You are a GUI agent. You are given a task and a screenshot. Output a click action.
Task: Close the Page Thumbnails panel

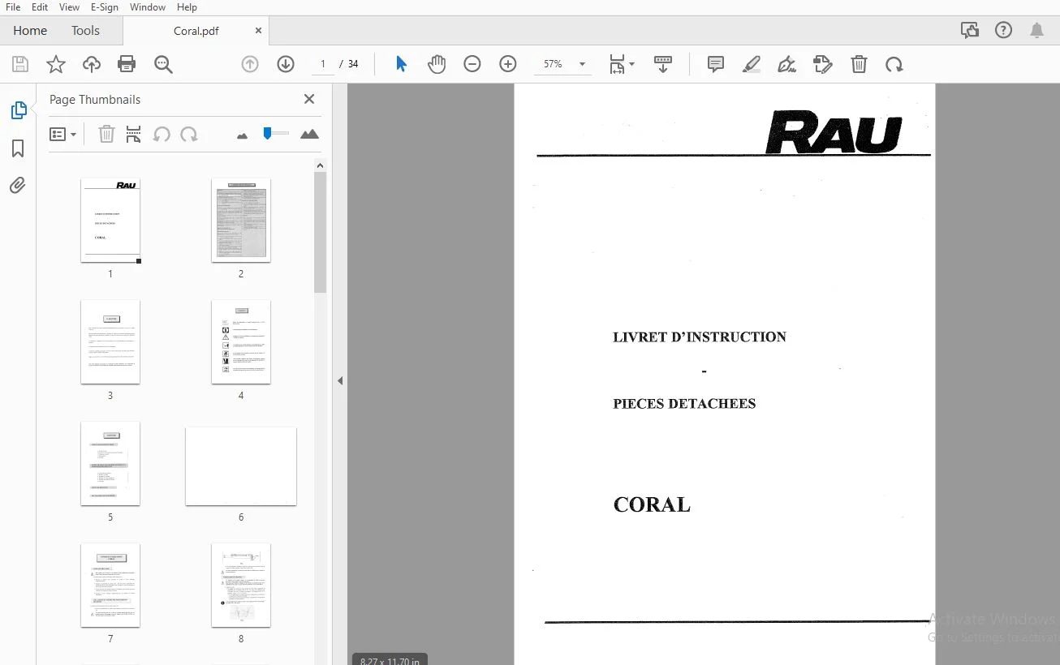(x=309, y=99)
